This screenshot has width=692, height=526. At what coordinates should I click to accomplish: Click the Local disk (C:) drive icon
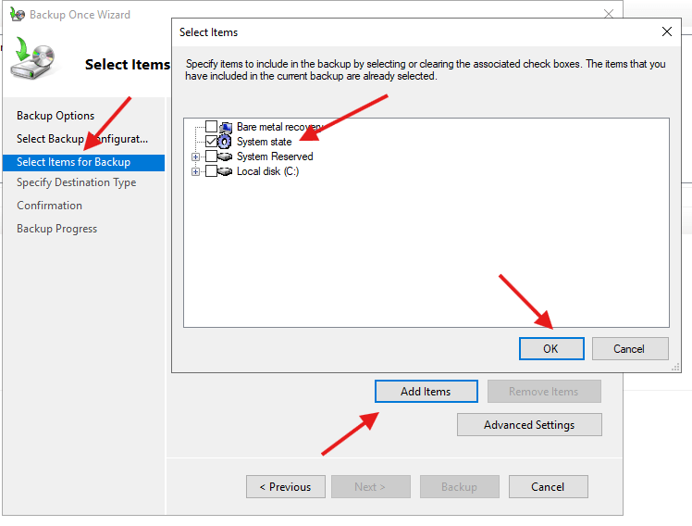coord(227,171)
